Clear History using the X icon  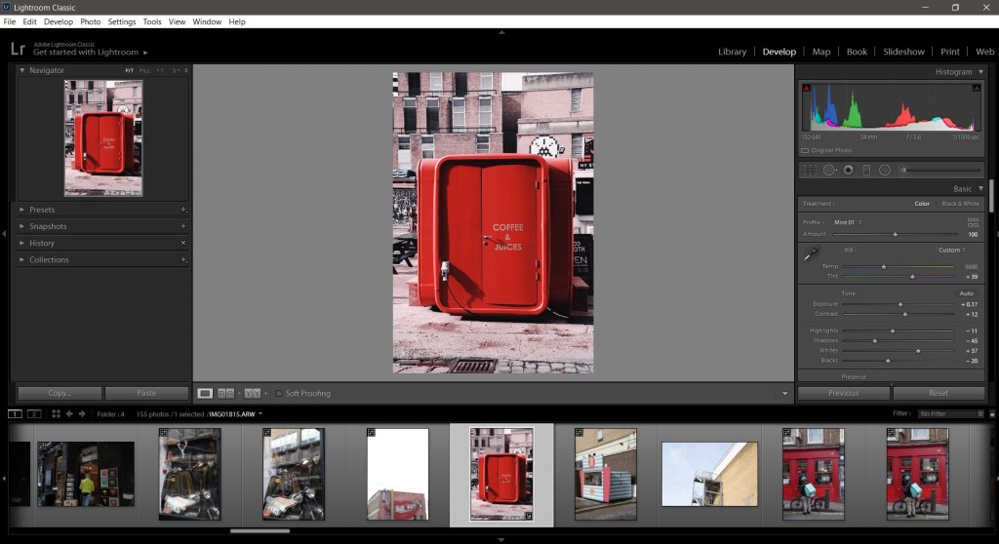click(182, 243)
